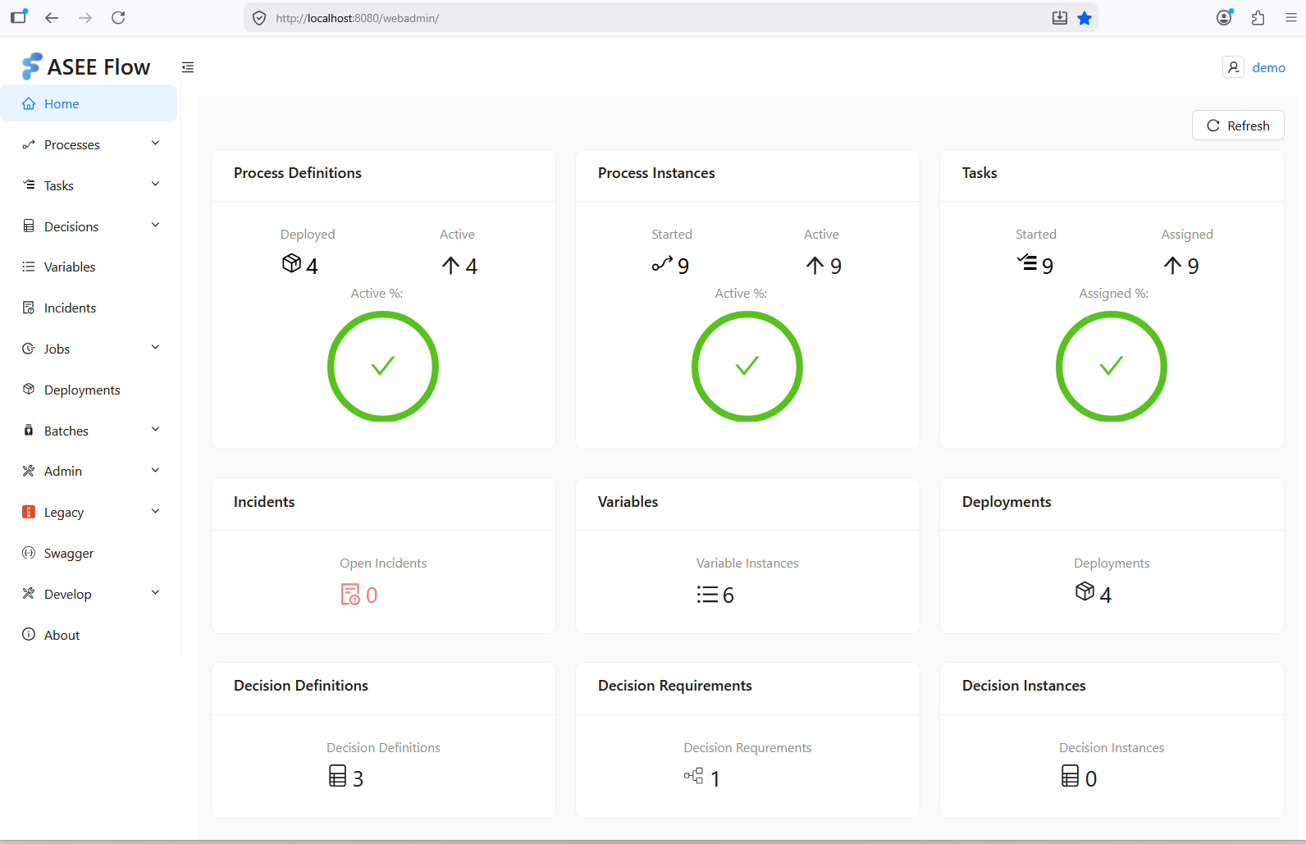Go to Deployments in the sidebar
The width and height of the screenshot is (1306, 844).
[89, 390]
